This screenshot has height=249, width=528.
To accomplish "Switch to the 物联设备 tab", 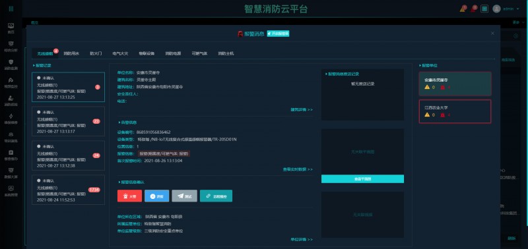I will pos(147,53).
